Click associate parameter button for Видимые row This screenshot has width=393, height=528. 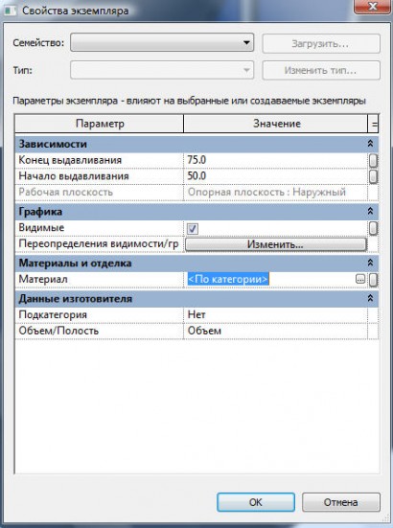373,228
